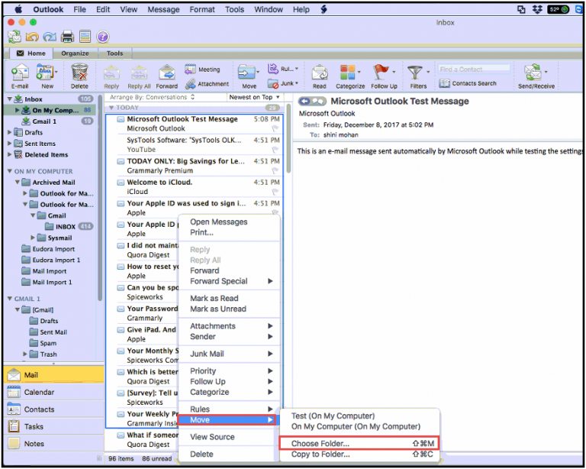This screenshot has width=586, height=469.
Task: Select Choose Folder... in Move submenu
Action: (320, 444)
